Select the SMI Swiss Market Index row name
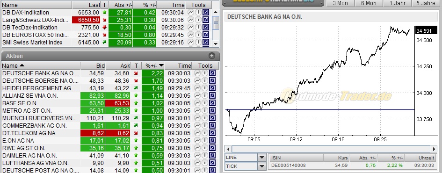The height and width of the screenshot is (173, 442). (32, 42)
